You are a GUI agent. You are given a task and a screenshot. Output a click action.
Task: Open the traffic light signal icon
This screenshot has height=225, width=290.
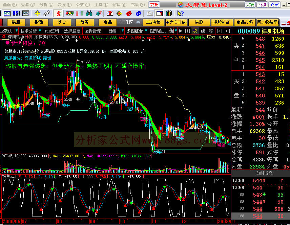click(x=70, y=13)
